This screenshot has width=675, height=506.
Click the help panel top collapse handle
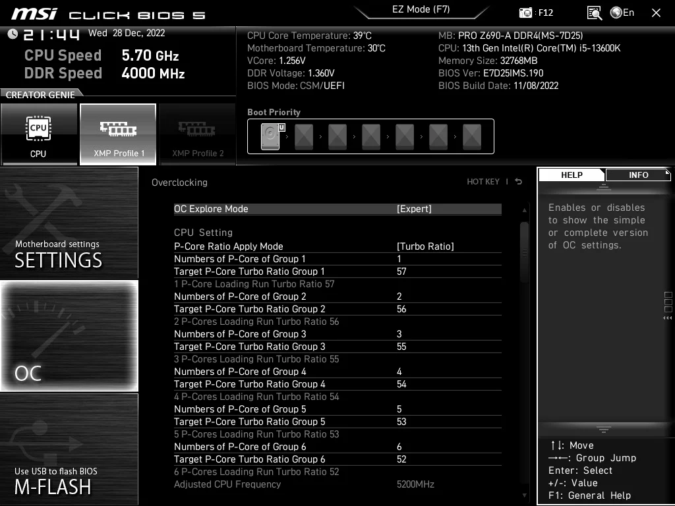pyautogui.click(x=604, y=187)
